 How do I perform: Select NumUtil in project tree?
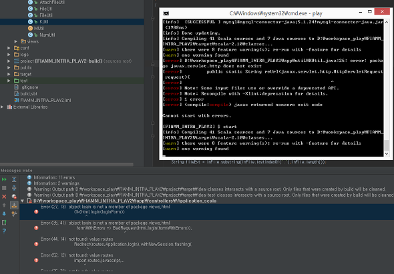click(47, 35)
